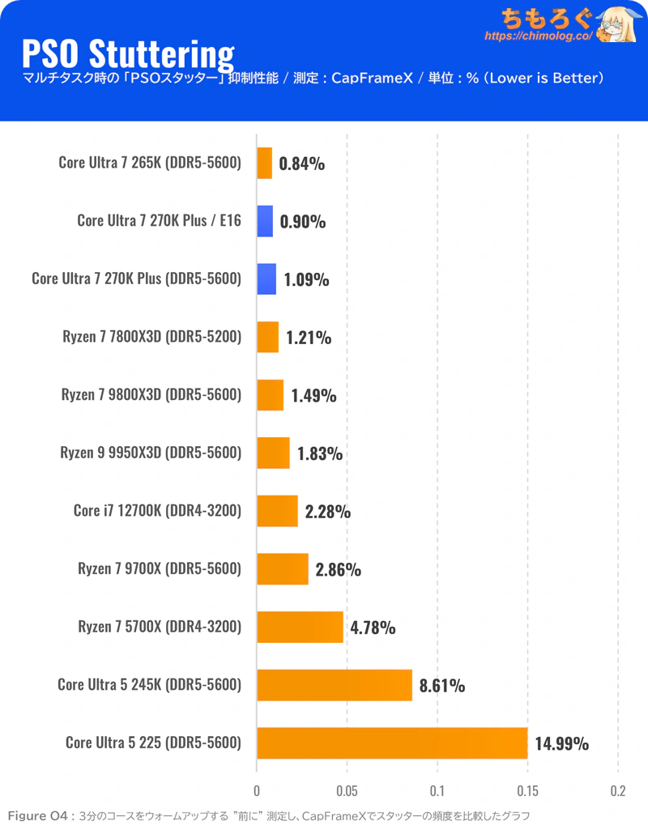Select the Ryzen 7 7800X3D label
Viewport: 648px width, 834px height.
[151, 337]
